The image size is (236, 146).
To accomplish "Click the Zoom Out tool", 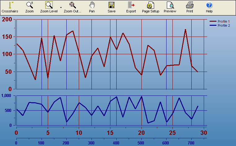I will [72, 7].
